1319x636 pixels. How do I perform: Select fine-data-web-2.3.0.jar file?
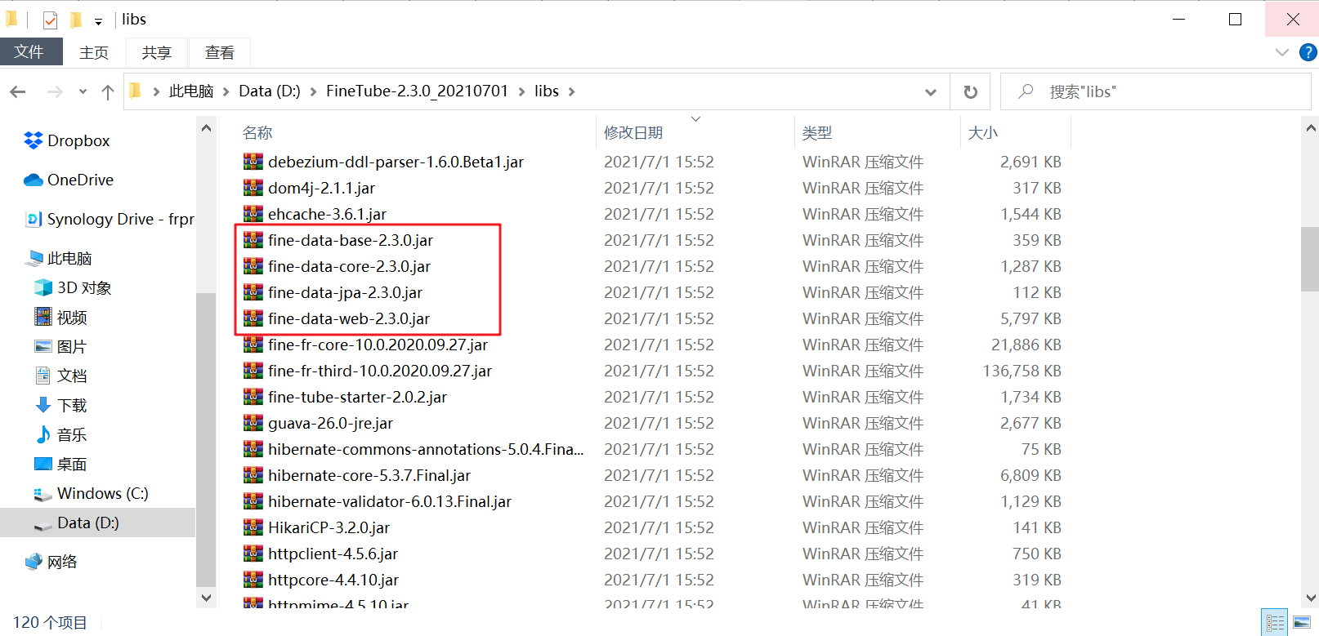click(x=348, y=318)
